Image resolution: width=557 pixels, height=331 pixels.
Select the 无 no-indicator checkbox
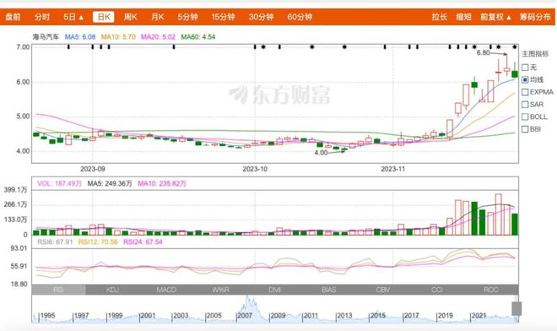pos(525,68)
